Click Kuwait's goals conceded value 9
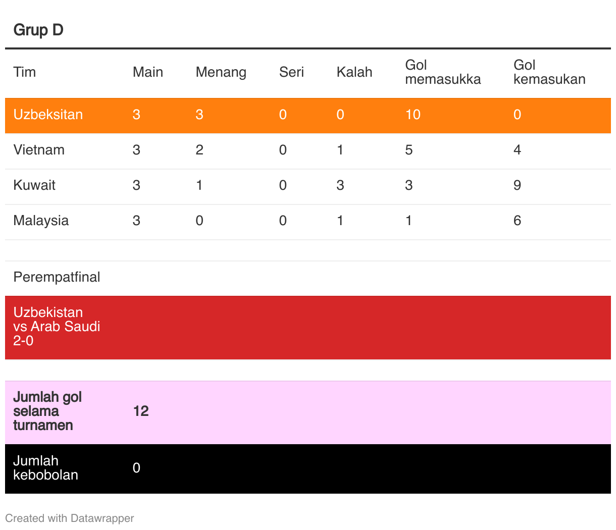 (x=517, y=185)
